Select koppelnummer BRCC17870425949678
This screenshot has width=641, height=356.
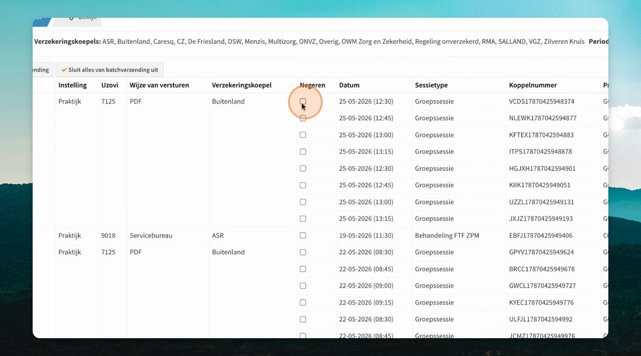pos(542,269)
